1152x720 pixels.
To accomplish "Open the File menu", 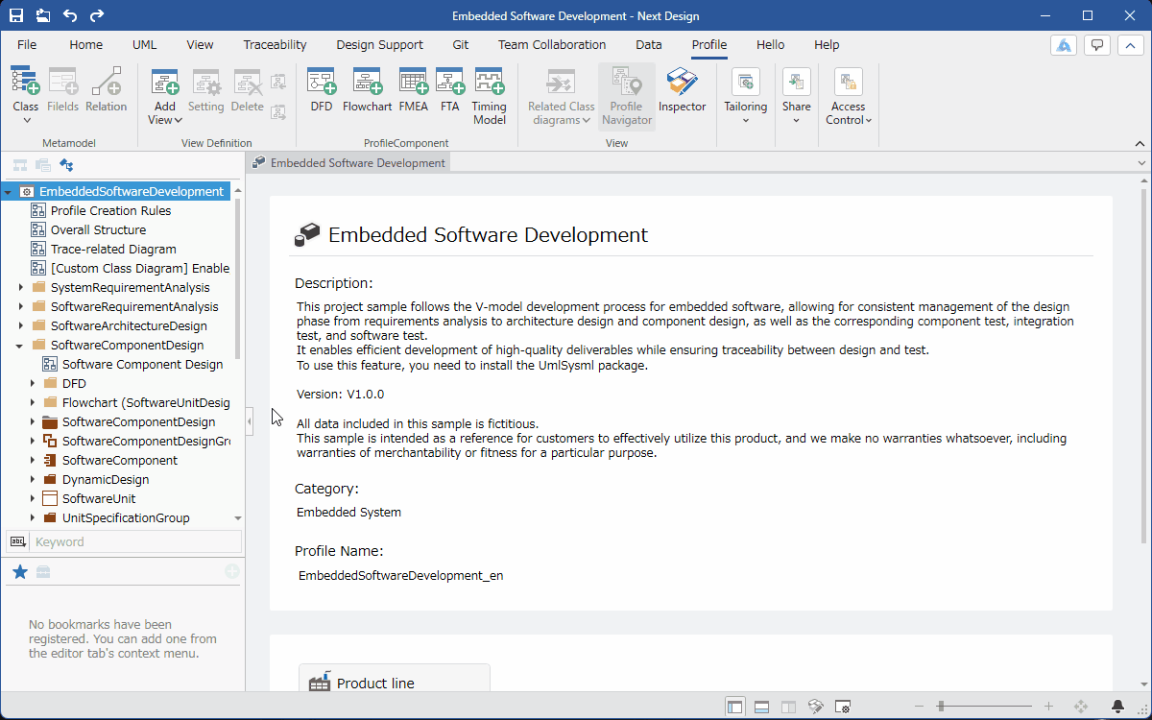I will tap(27, 45).
